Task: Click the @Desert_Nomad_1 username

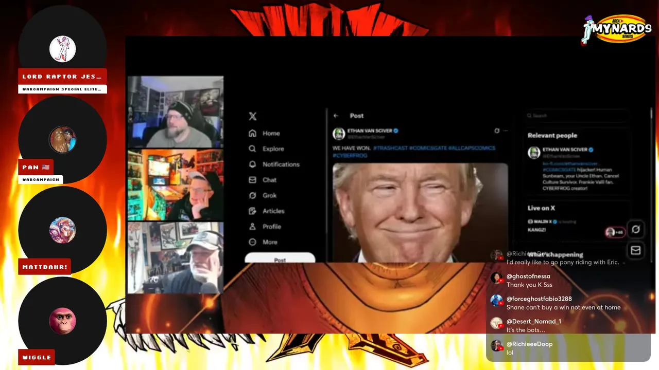Action: click(x=534, y=322)
